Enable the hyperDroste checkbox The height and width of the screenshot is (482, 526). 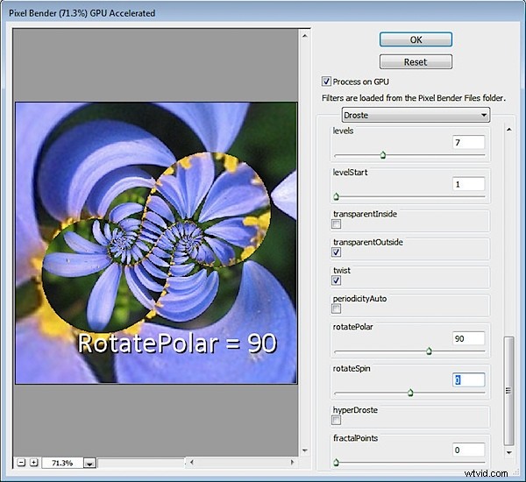(x=336, y=420)
